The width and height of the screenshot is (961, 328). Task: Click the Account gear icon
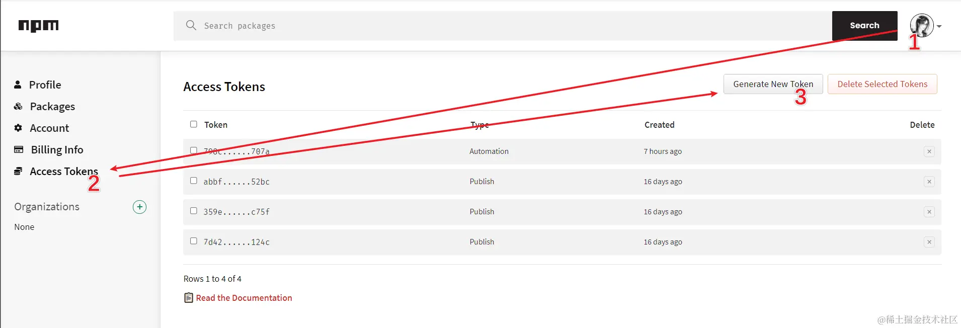[18, 128]
